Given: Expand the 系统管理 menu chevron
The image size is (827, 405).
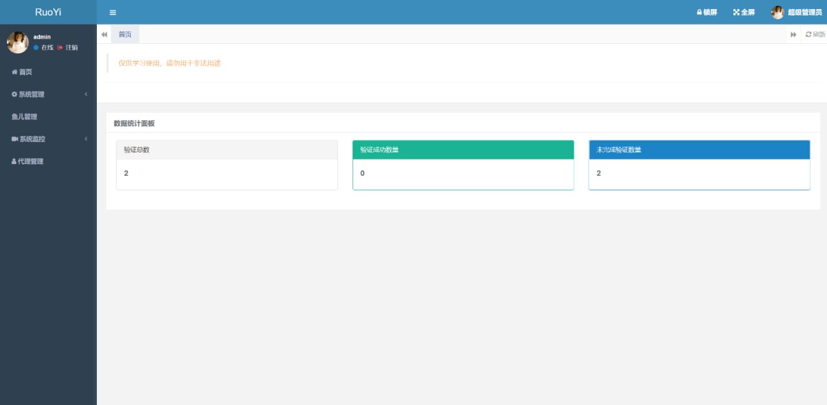Looking at the screenshot, I should tap(86, 94).
